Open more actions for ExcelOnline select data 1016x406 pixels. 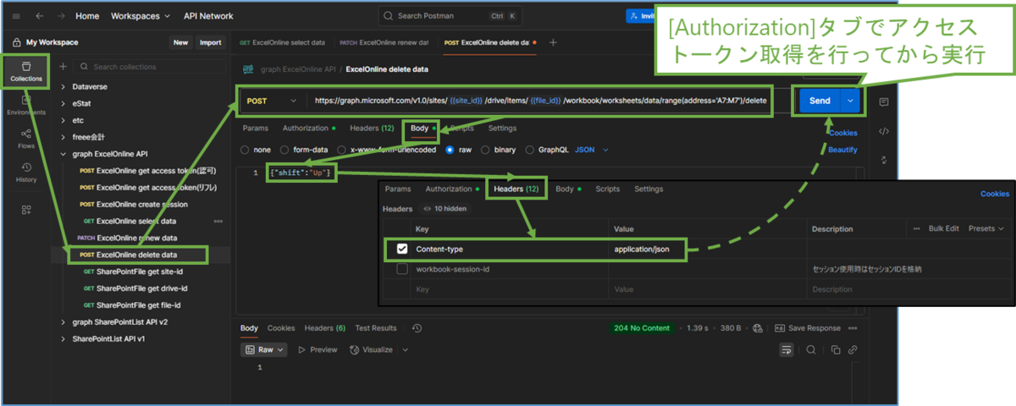point(218,221)
